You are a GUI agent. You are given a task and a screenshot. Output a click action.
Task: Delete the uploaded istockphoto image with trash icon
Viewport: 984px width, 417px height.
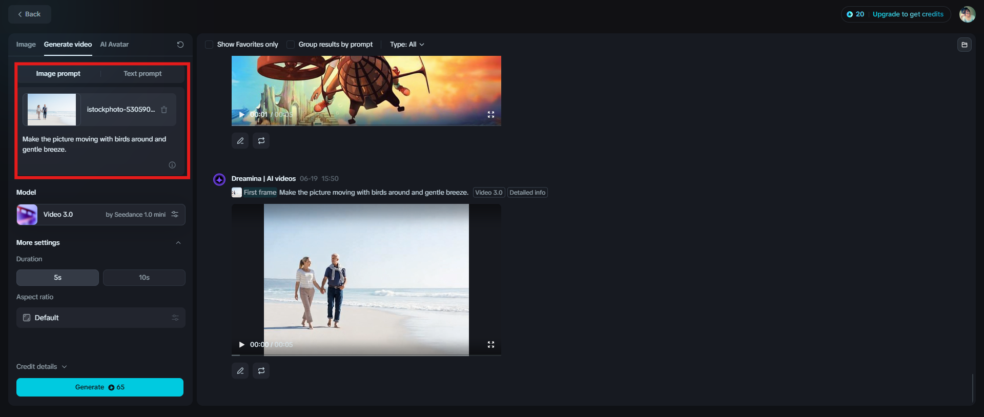pyautogui.click(x=164, y=110)
